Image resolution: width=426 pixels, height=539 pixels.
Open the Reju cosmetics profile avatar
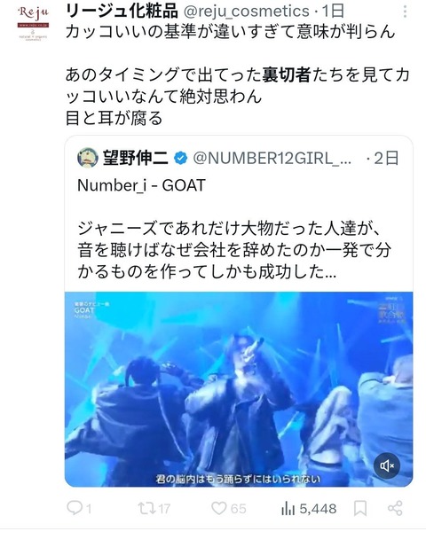(34, 23)
